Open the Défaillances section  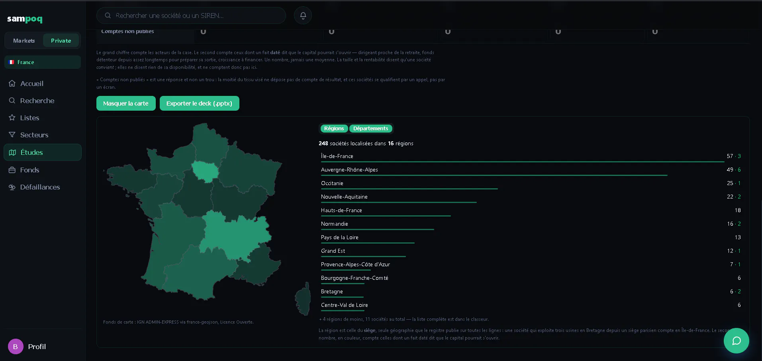[x=43, y=187]
